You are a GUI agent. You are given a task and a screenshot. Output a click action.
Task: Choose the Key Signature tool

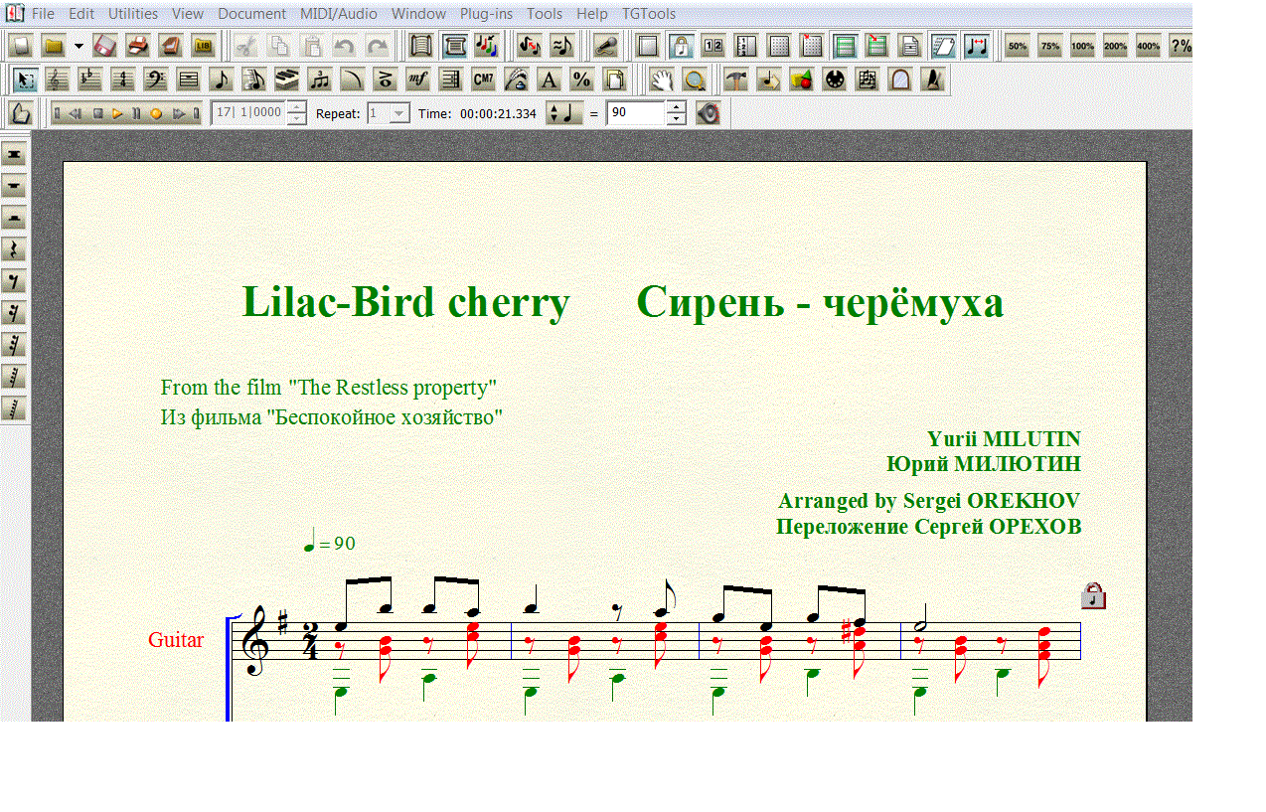(90, 80)
